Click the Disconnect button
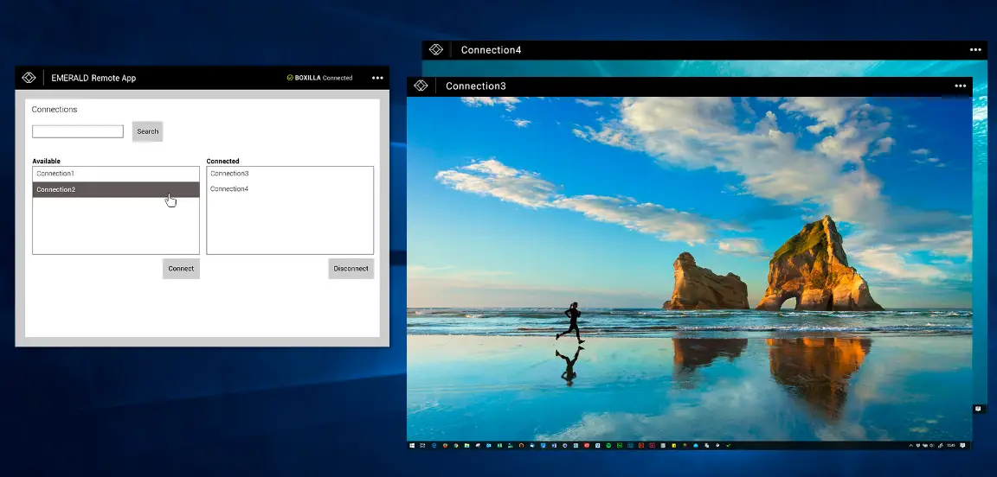997x477 pixels. click(x=351, y=269)
